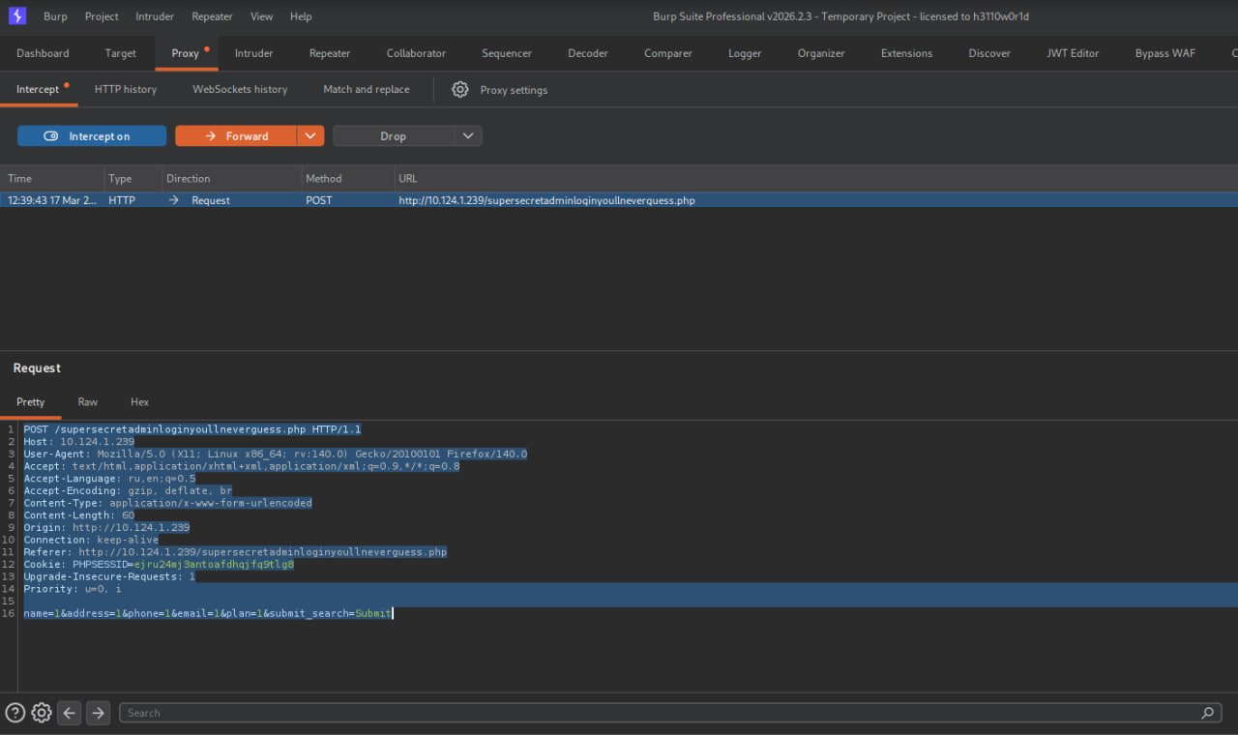
Task: Click the help question mark icon
Action: point(15,713)
